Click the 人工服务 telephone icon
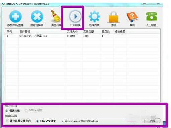 pyautogui.click(x=152, y=16)
